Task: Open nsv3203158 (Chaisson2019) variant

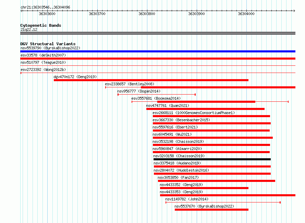Action: click(179, 156)
